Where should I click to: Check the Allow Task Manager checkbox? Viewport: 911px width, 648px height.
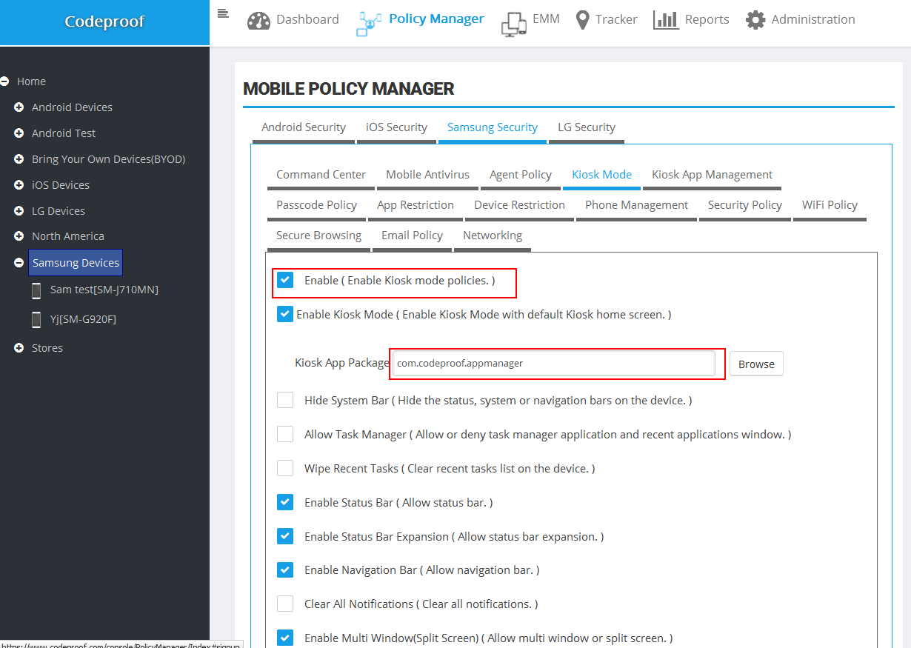(285, 434)
